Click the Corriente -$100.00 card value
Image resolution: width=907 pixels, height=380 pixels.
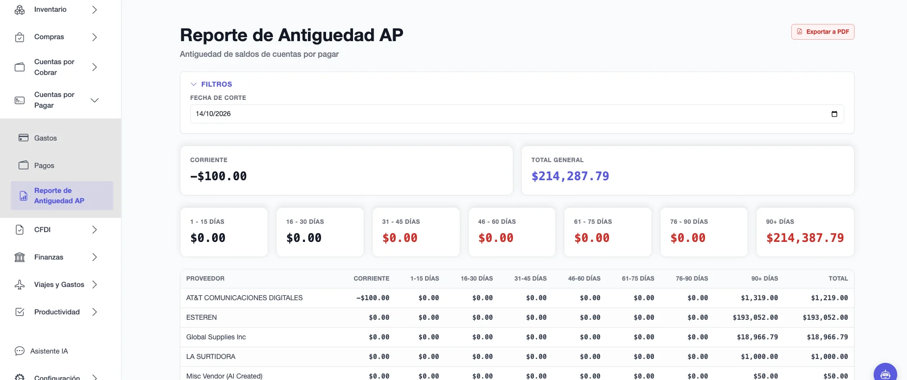coord(219,176)
